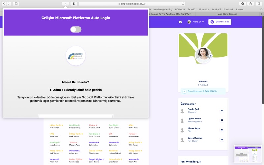Click the Öğretmenler section heading

coord(188,104)
